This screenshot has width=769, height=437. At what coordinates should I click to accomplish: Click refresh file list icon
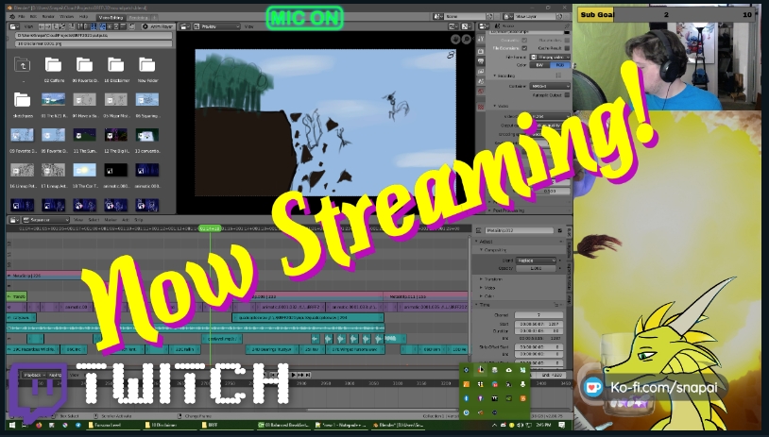pos(62,26)
